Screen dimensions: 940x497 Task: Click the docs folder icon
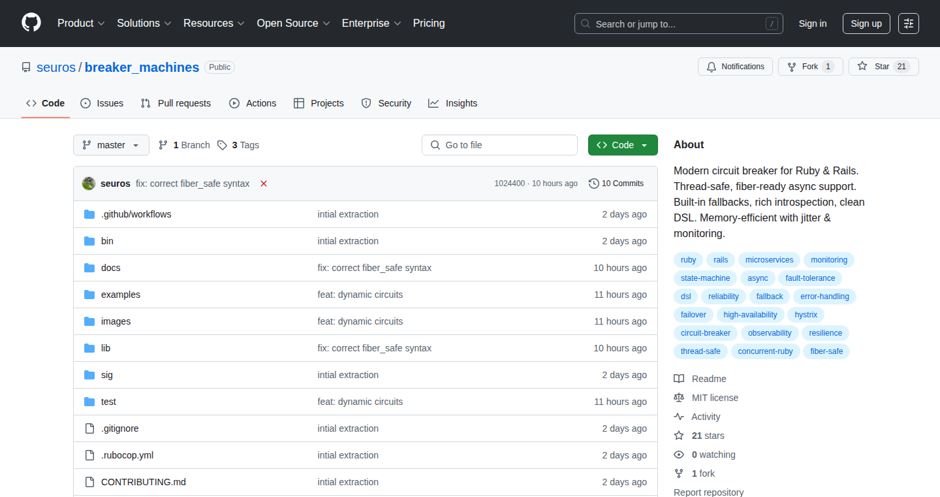pyautogui.click(x=89, y=268)
